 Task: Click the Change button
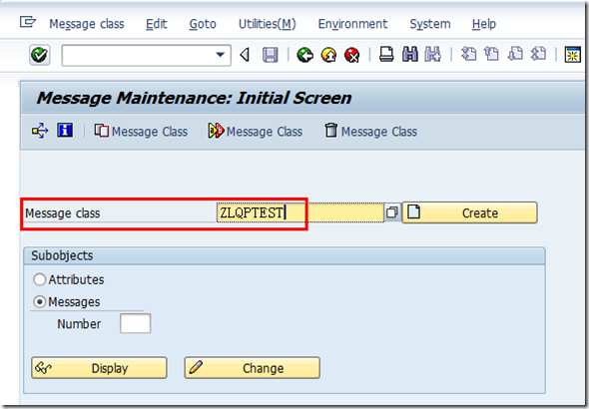point(252,368)
